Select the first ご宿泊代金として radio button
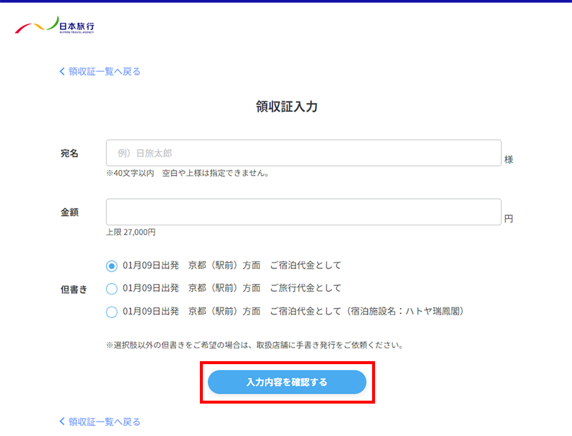The image size is (572, 436). point(111,266)
